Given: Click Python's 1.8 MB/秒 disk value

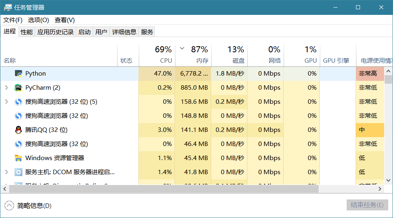Looking at the screenshot, I should point(230,74).
